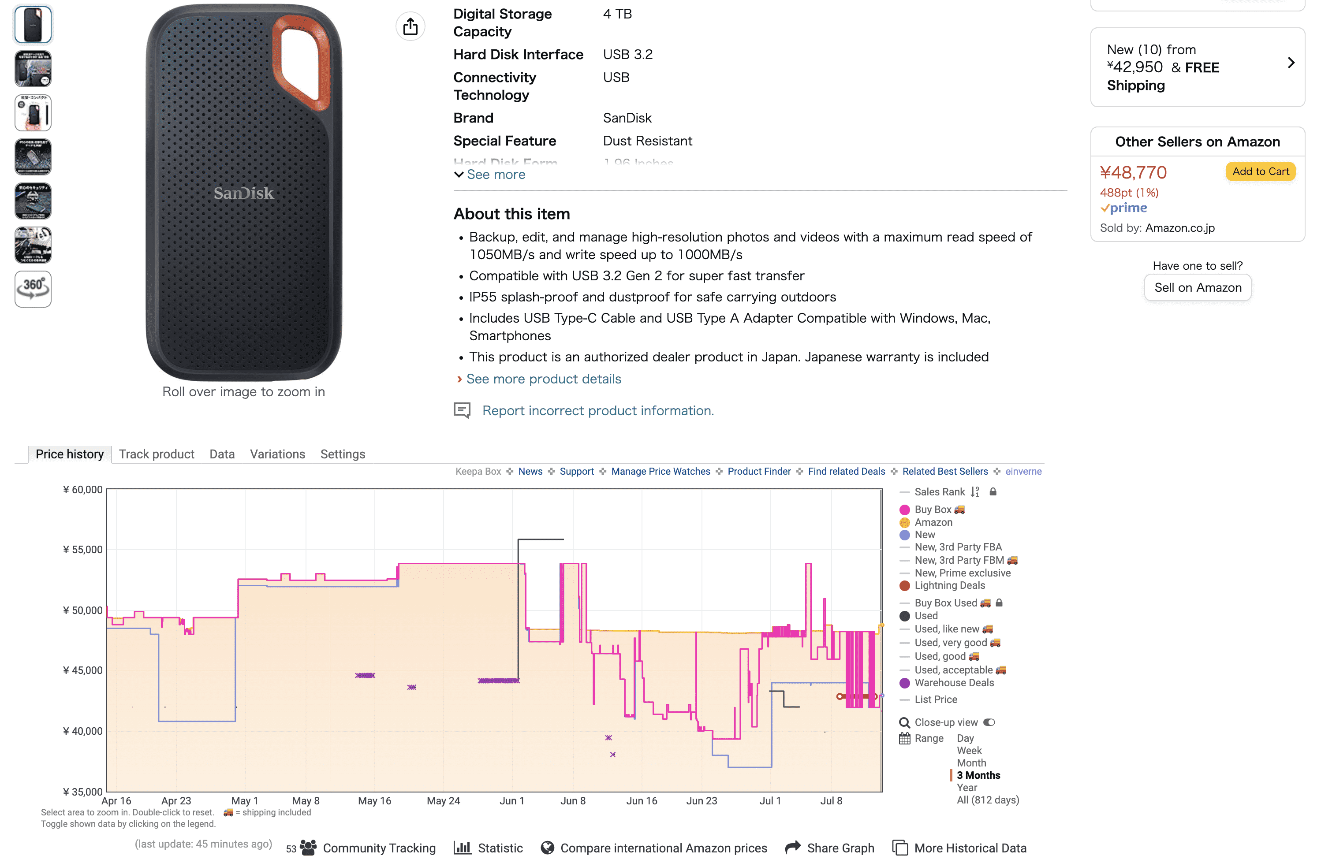
Task: Expand See more product details
Action: pyautogui.click(x=543, y=379)
